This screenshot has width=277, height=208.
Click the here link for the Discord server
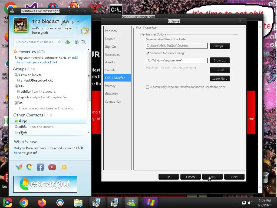point(17,153)
